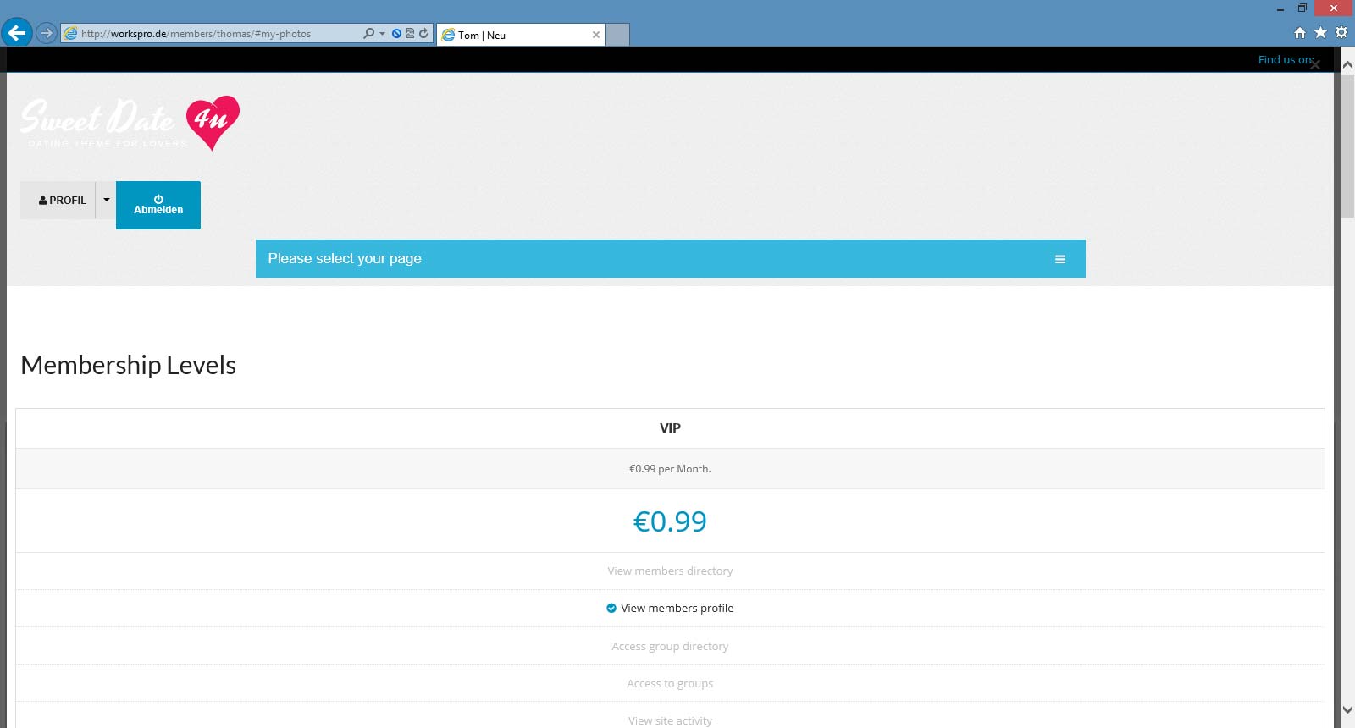Viewport: 1355px width, 728px height.
Task: Click the blocked content icon in address bar
Action: pyautogui.click(x=396, y=34)
